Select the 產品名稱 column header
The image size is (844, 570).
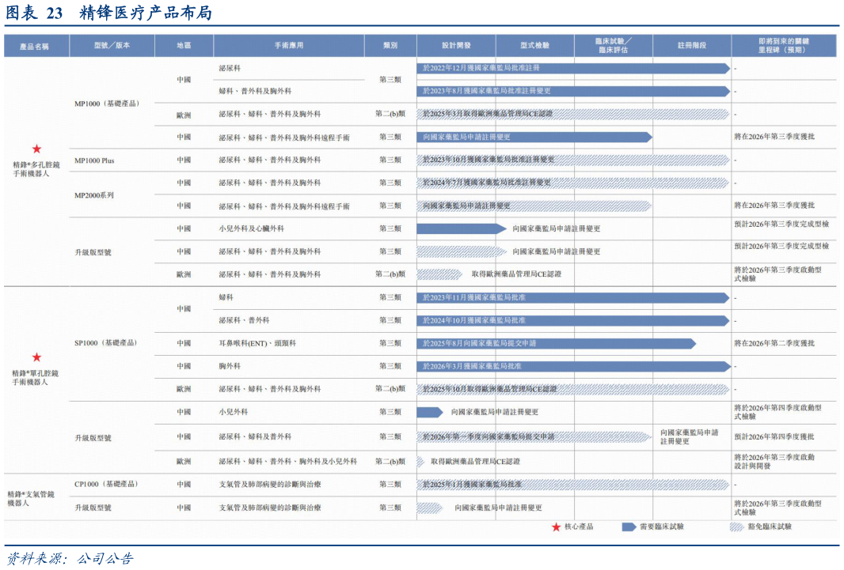point(36,46)
